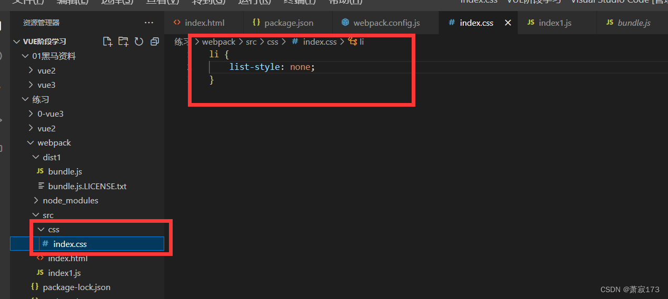Click css breadcrumb segment
Viewport: 668px width, 299px height.
273,42
